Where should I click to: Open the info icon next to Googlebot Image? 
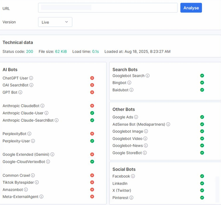point(146,131)
